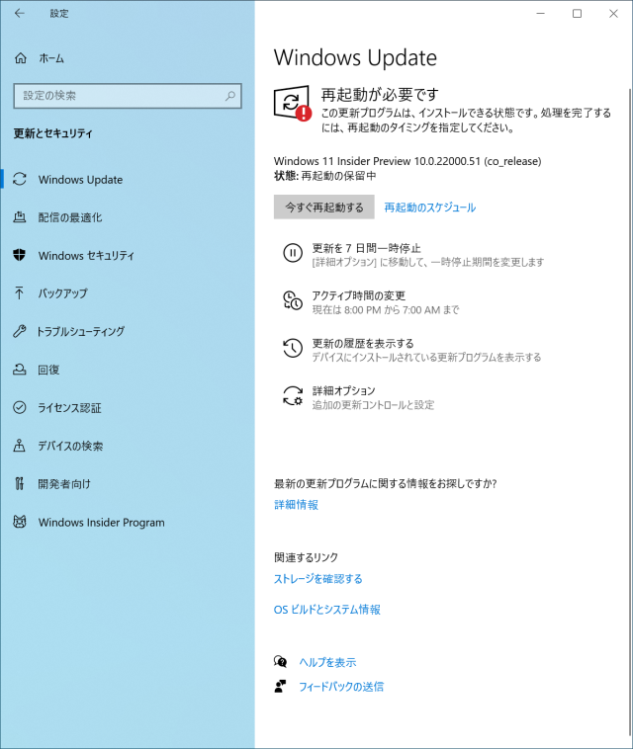Click the back arrow icon
The height and width of the screenshot is (749, 633).
click(19, 14)
